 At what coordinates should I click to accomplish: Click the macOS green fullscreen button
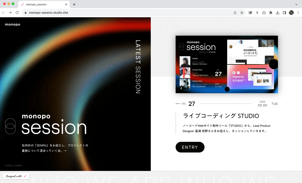(13, 4)
